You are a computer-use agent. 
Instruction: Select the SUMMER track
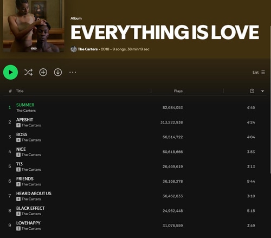click(25, 105)
